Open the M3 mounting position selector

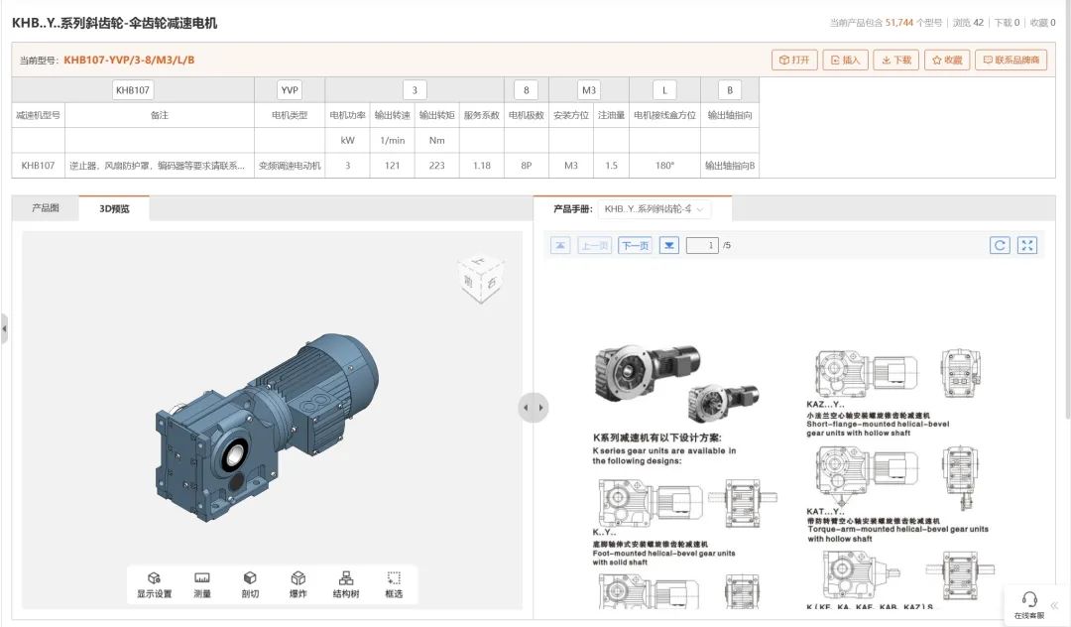coord(589,90)
